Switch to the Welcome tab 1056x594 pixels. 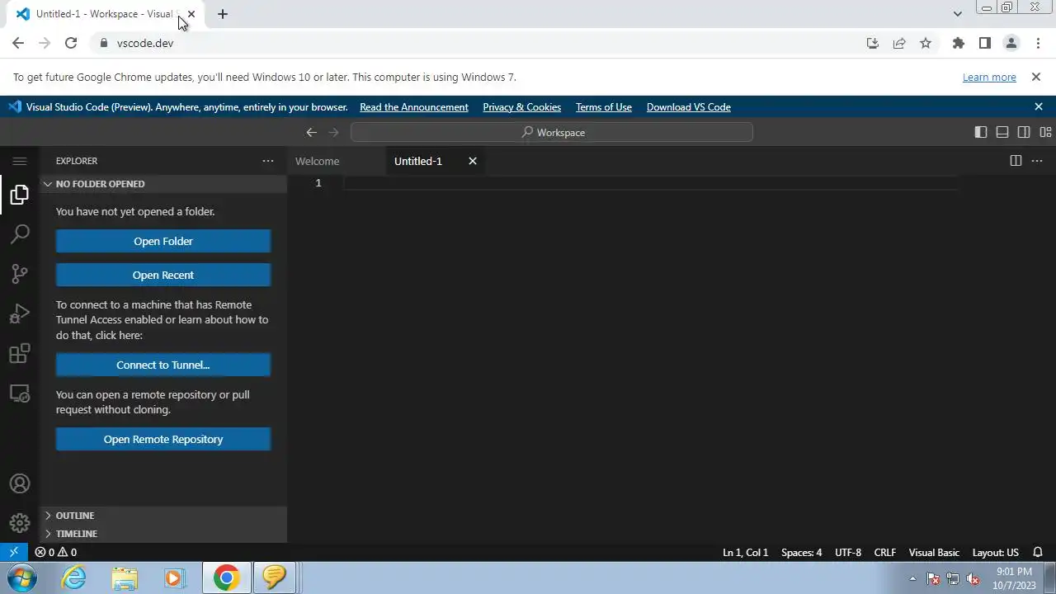click(x=318, y=161)
